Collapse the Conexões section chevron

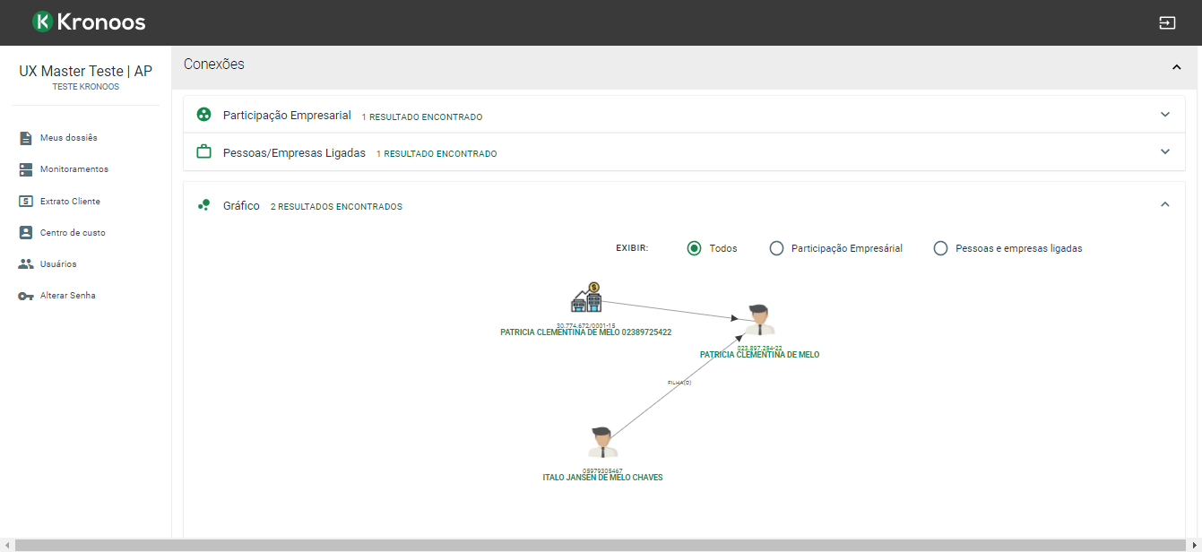point(1176,67)
